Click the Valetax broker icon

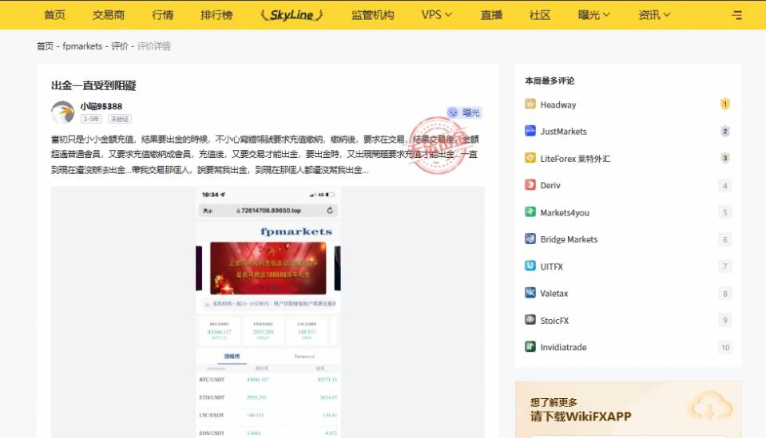[x=530, y=293]
